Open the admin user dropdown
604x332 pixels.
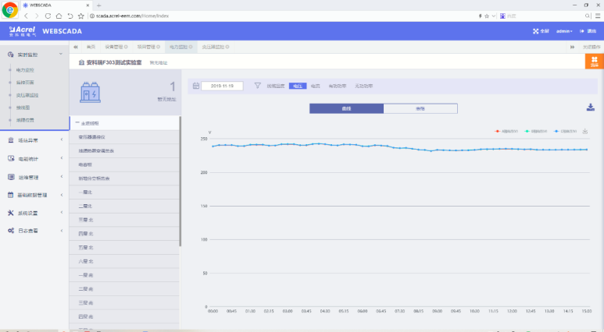pos(564,31)
